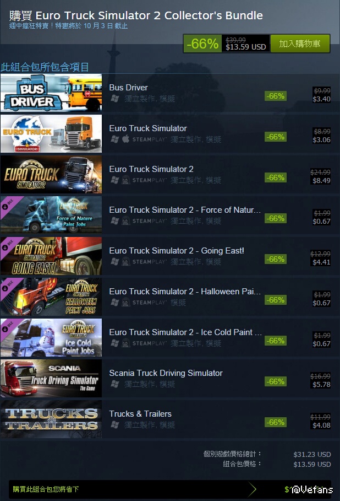Open the Euro Truck Simulator 2 - Going East! link
Screen dimensions: 340x501
pyautogui.click(x=177, y=251)
